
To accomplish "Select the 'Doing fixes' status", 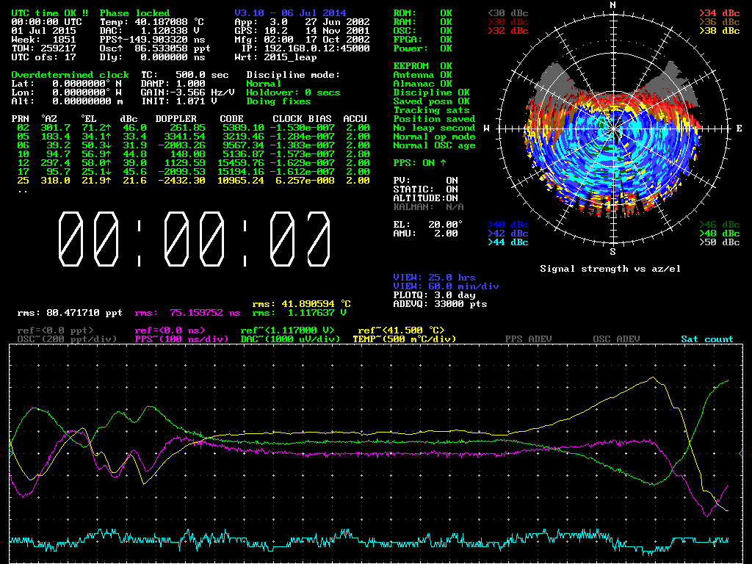I will 278,101.
